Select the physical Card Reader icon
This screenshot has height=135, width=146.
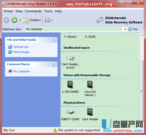90,112
